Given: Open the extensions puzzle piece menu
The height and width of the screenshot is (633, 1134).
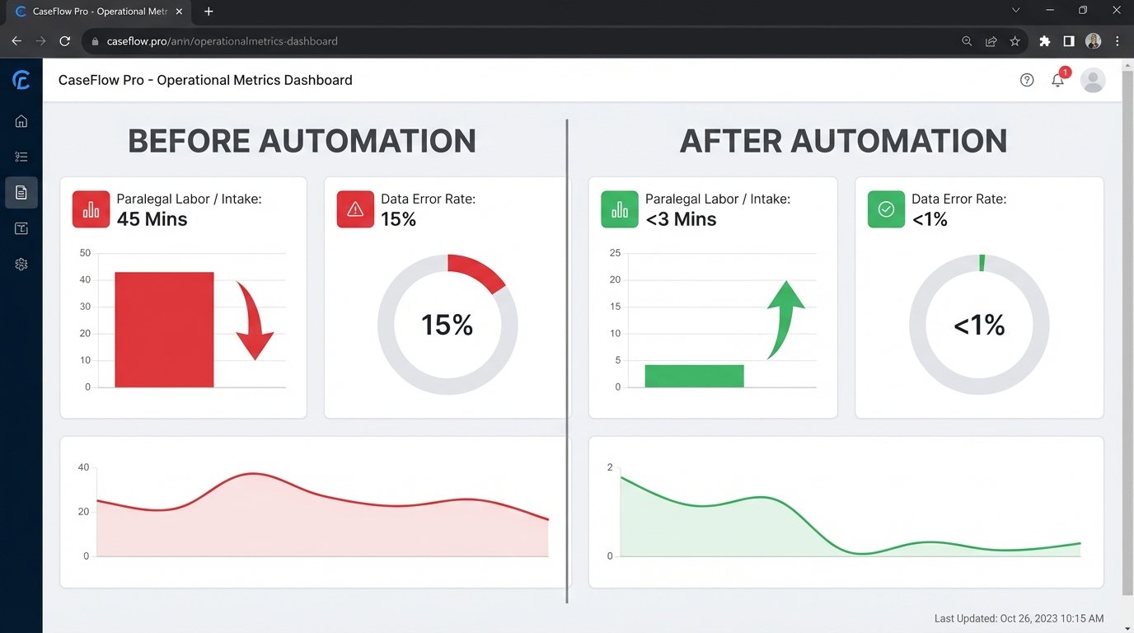Looking at the screenshot, I should [1044, 40].
